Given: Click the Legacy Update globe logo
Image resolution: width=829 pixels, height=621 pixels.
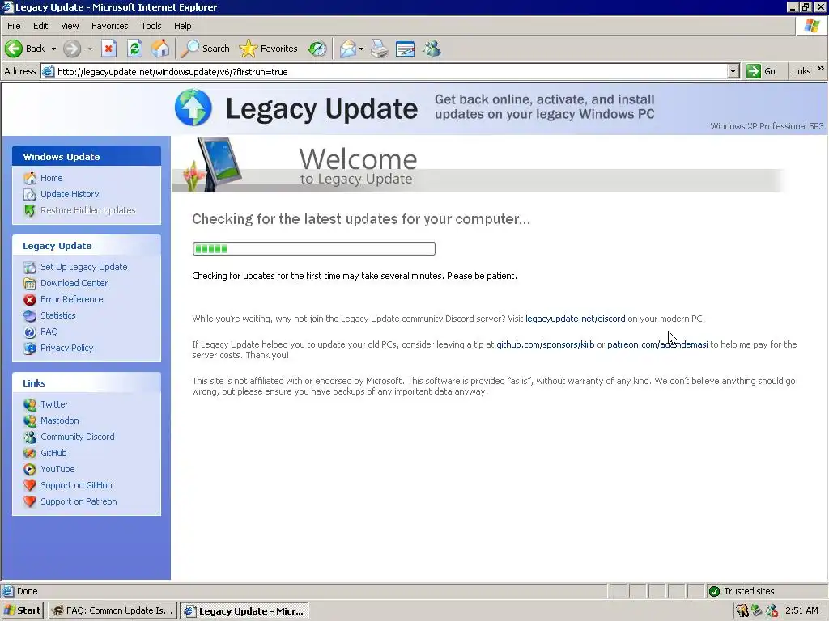Looking at the screenshot, I should pos(193,108).
